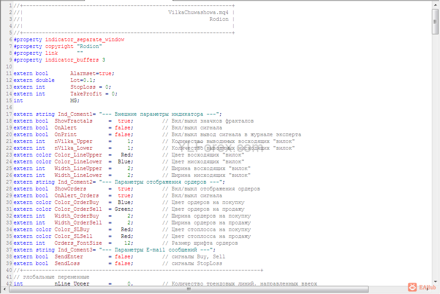Viewport: 440px width, 294px height.
Task: Click Ind_Coment3 on line 37
Action: [x=75, y=250]
